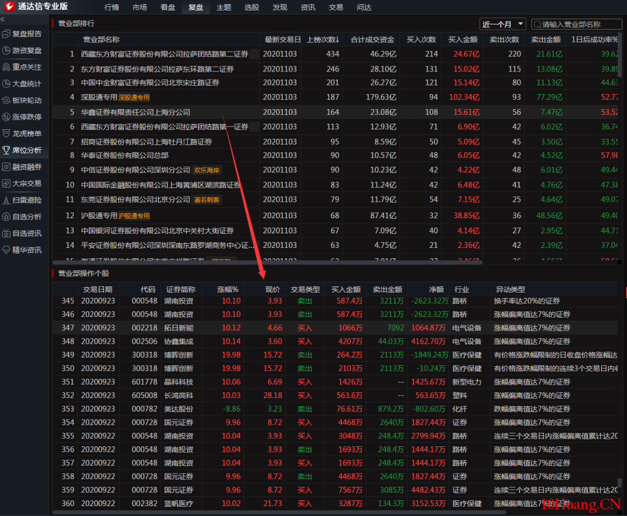Switch to the 选股 menu tab
Viewport: 627px width, 516px height.
(x=251, y=7)
